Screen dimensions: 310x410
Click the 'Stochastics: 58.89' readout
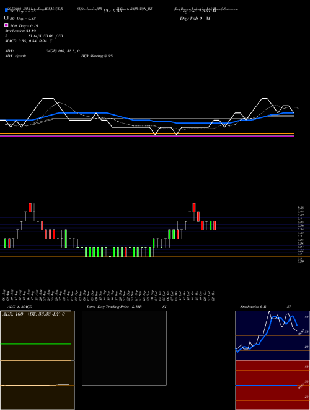click(20, 31)
